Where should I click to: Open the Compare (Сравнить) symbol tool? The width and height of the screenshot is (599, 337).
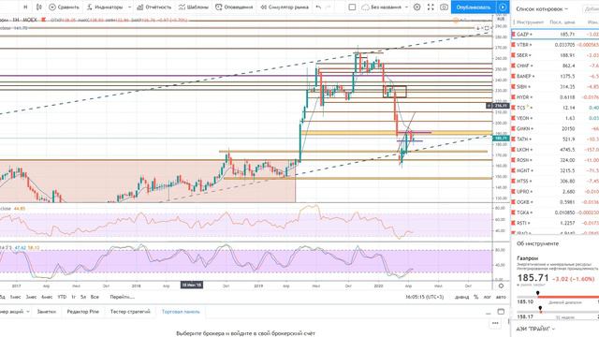click(x=65, y=7)
